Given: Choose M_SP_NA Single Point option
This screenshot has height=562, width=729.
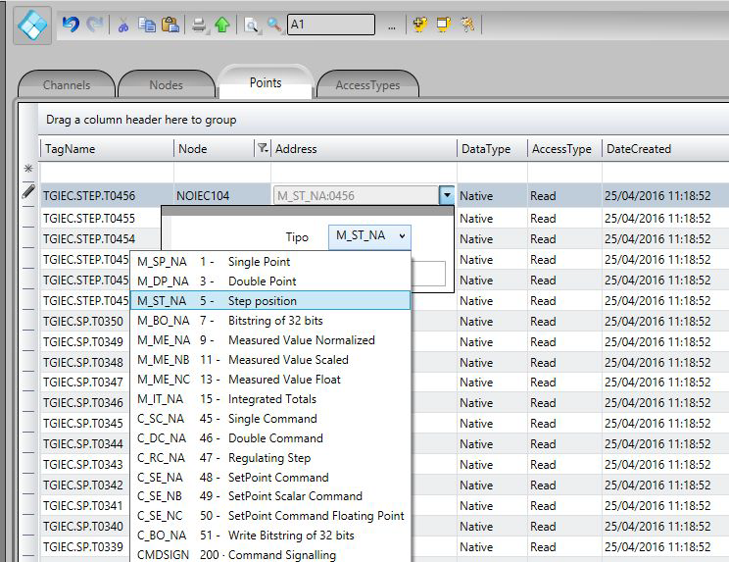Looking at the screenshot, I should (270, 262).
